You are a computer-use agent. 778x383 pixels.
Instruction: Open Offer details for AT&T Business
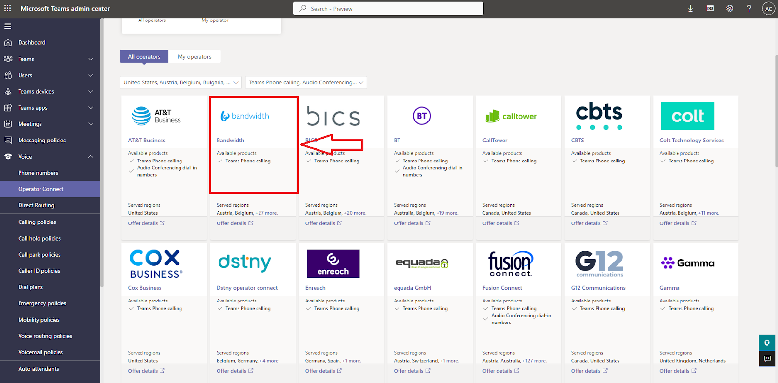(x=146, y=223)
